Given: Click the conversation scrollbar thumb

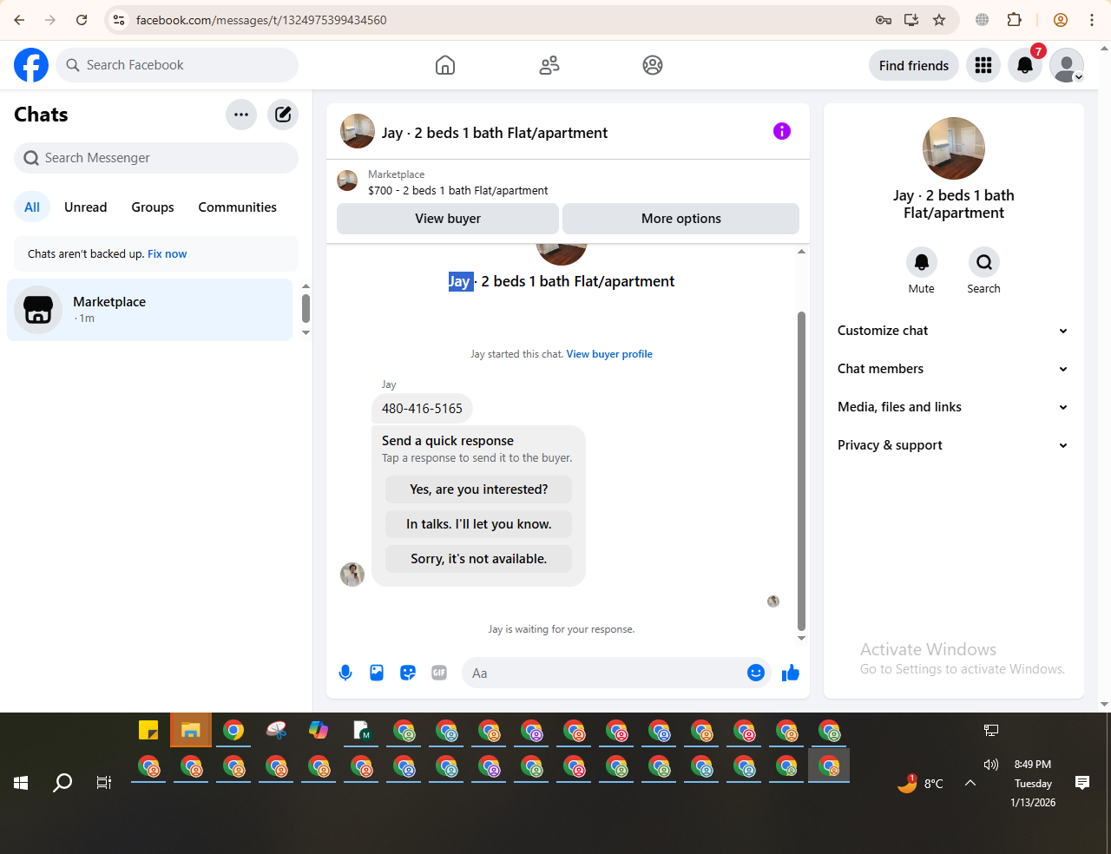Looking at the screenshot, I should 801,471.
